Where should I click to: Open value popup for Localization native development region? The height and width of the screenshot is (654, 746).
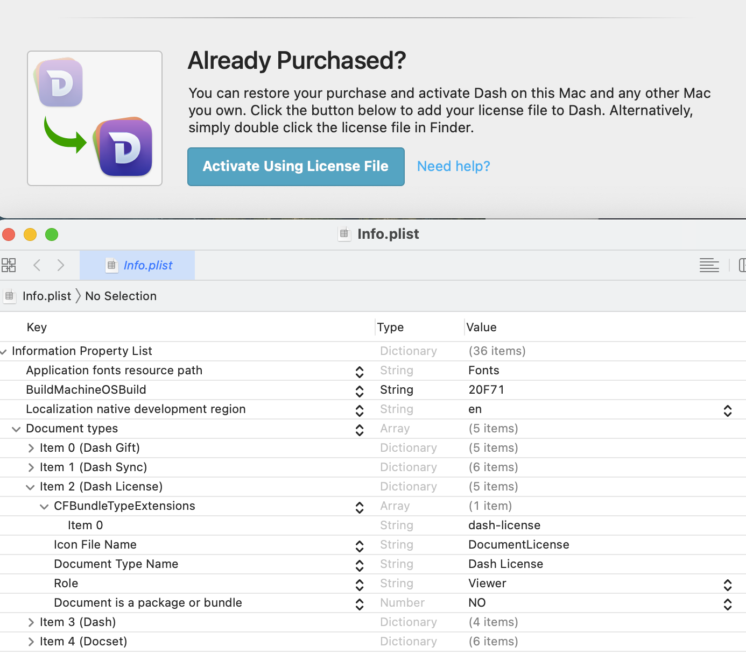(x=727, y=410)
